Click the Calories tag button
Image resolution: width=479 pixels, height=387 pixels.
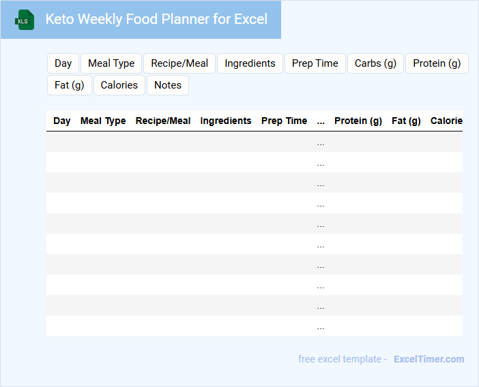pyautogui.click(x=119, y=85)
